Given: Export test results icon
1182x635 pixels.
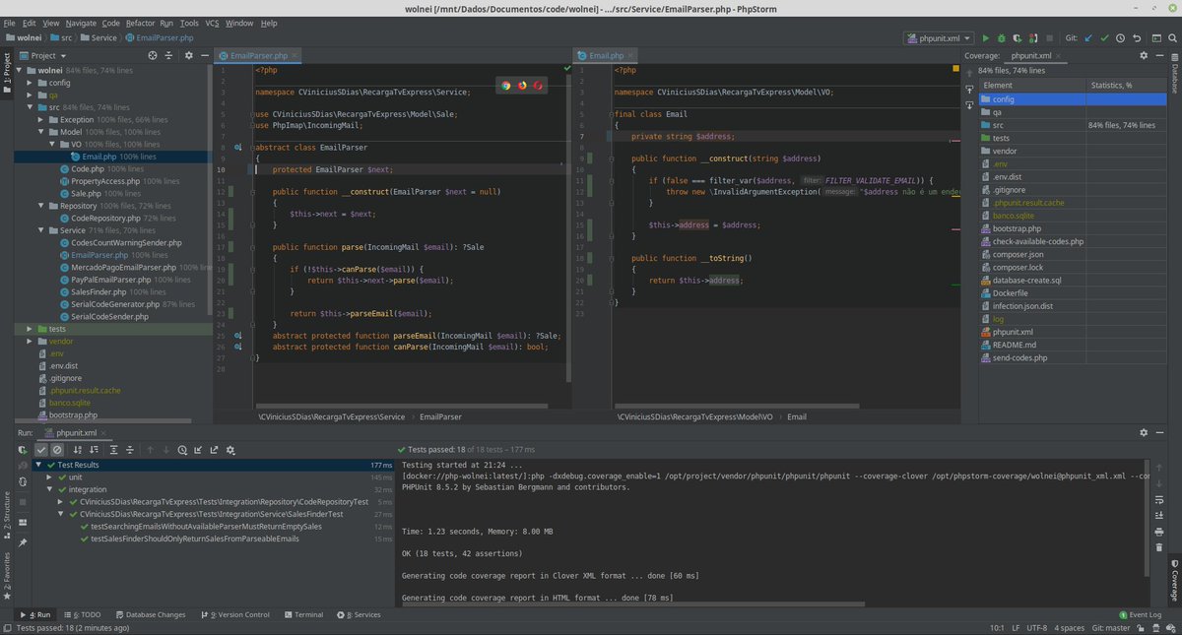Looking at the screenshot, I should [214, 450].
